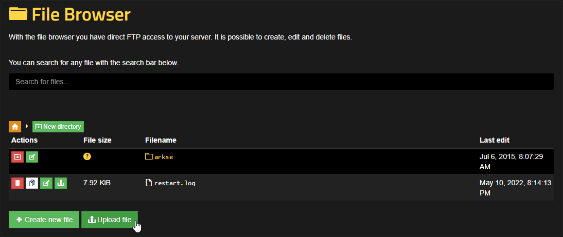This screenshot has height=237, width=563.
Task: Open the arkse folder
Action: tap(163, 157)
